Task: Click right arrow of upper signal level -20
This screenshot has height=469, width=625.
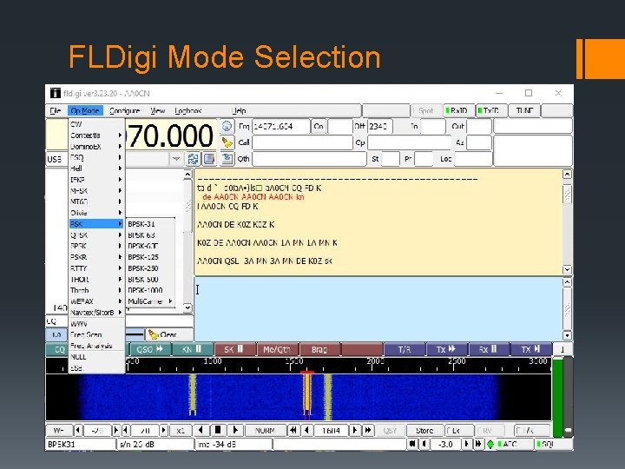Action: click(x=115, y=430)
